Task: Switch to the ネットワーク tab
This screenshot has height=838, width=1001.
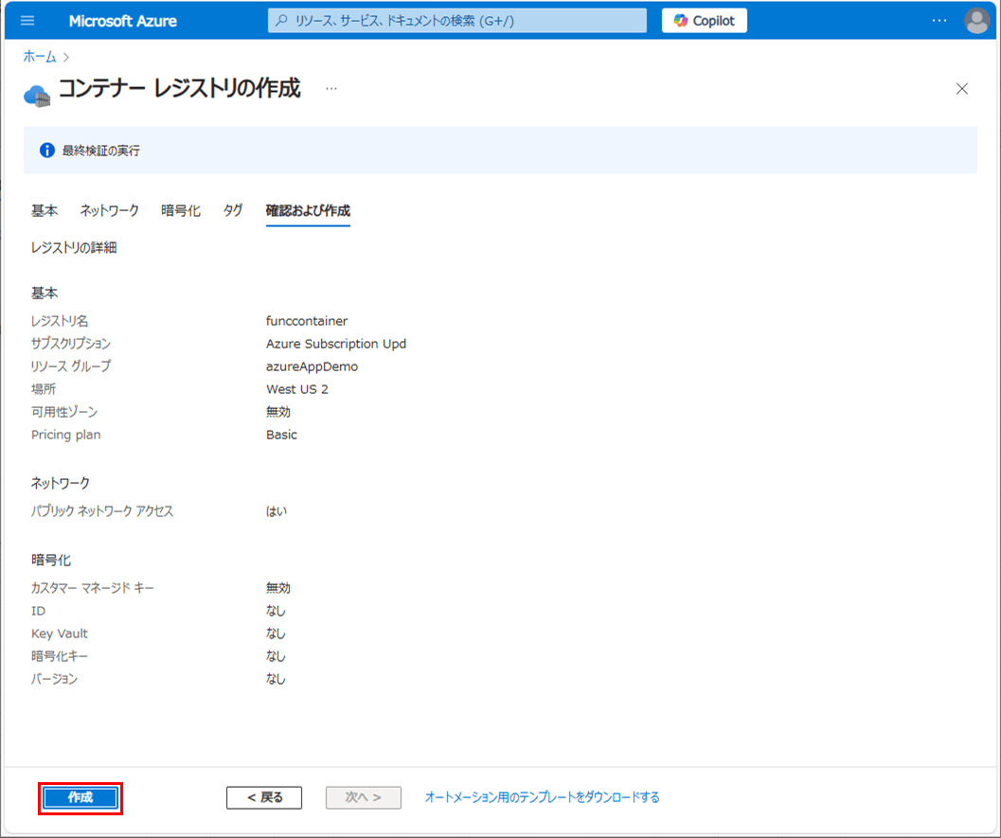Action: [x=109, y=210]
